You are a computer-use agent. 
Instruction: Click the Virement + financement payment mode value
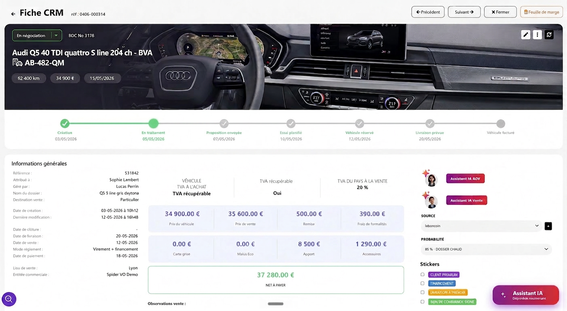pyautogui.click(x=115, y=249)
